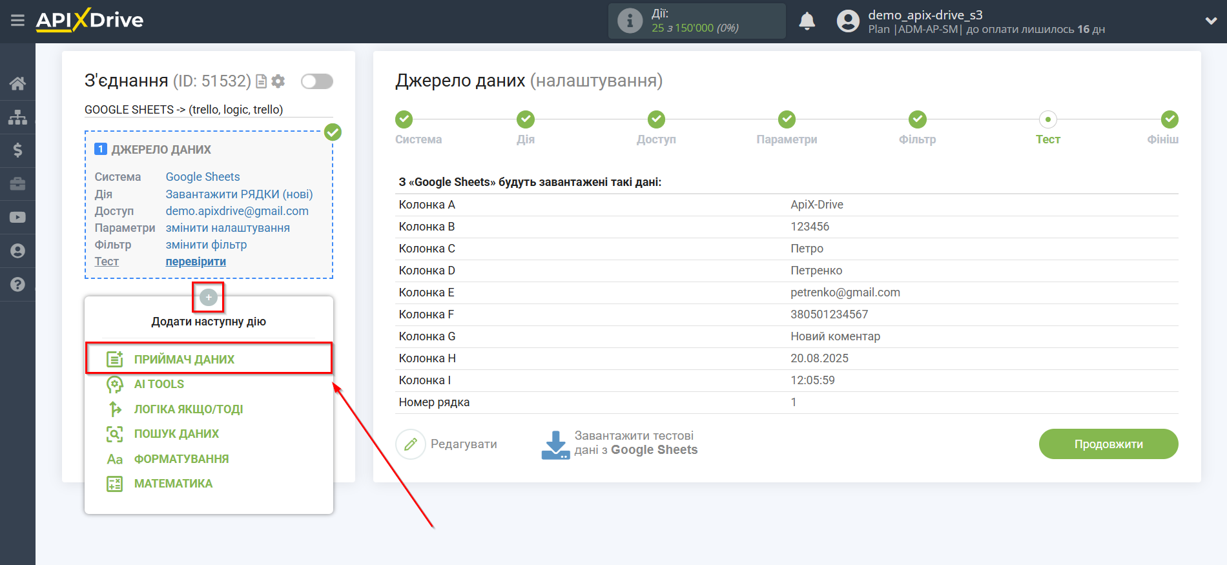Go to the Доступ step
This screenshot has width=1227, height=565.
pyautogui.click(x=656, y=119)
